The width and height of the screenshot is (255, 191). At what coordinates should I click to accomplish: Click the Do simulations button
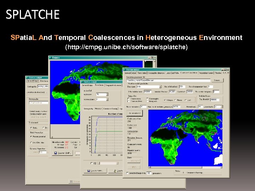(135, 113)
